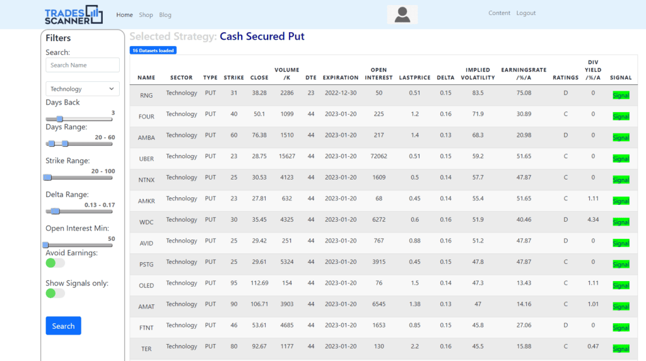Sort by the EARNINGSRATE column header
Image resolution: width=646 pixels, height=361 pixels.
pyautogui.click(x=524, y=74)
